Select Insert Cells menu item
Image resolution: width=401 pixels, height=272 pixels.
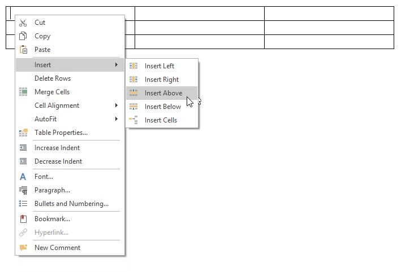[161, 120]
